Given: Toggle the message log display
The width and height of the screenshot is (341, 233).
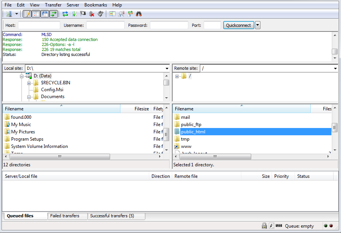Looking at the screenshot, I should point(27,14).
